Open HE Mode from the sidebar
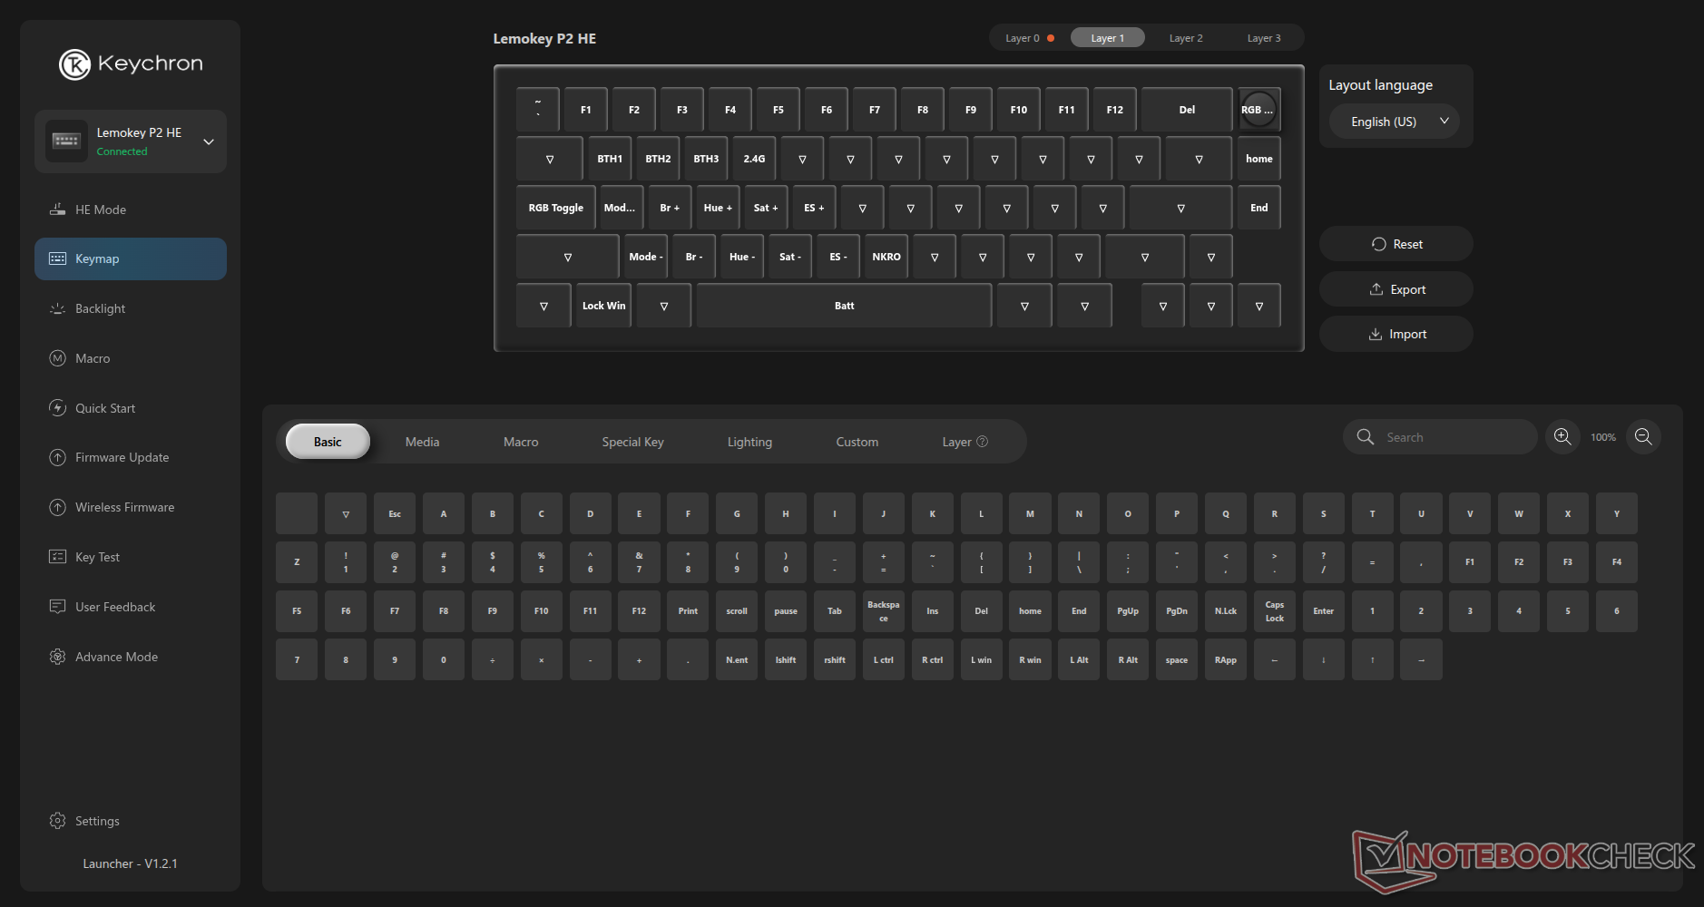Screen dimensions: 1704x907 (x=100, y=210)
